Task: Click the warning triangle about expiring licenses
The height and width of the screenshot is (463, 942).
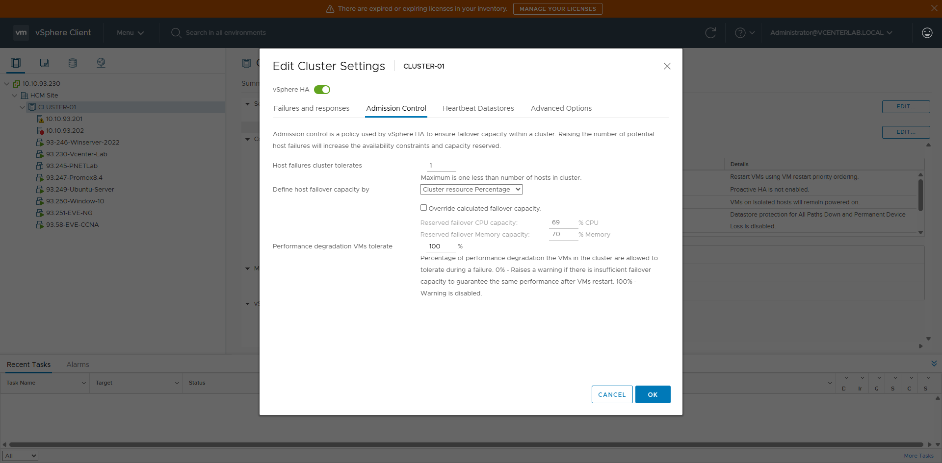Action: click(x=329, y=8)
